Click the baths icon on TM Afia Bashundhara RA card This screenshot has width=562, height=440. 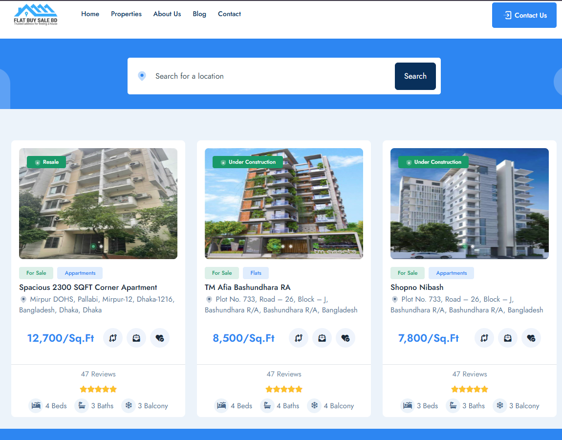point(267,405)
